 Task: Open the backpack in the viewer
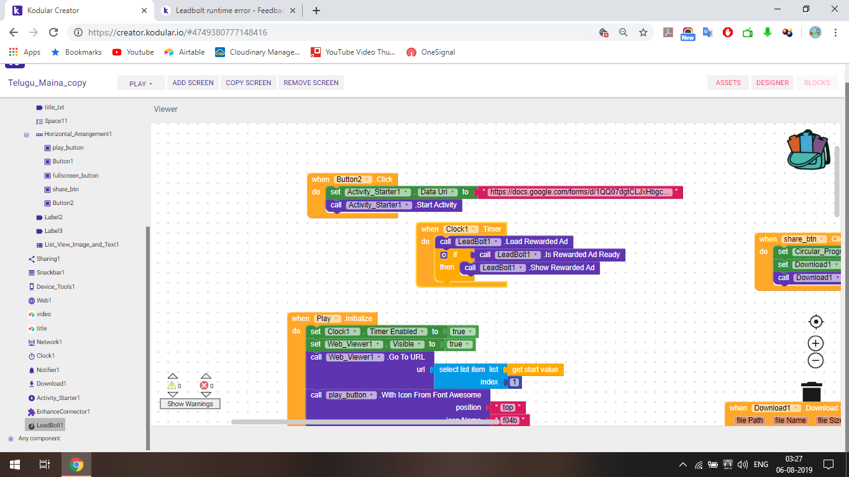click(x=808, y=150)
